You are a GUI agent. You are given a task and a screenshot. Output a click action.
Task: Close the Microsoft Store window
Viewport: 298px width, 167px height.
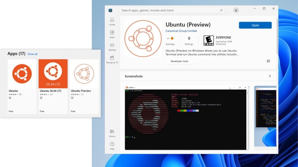tap(274, 9)
